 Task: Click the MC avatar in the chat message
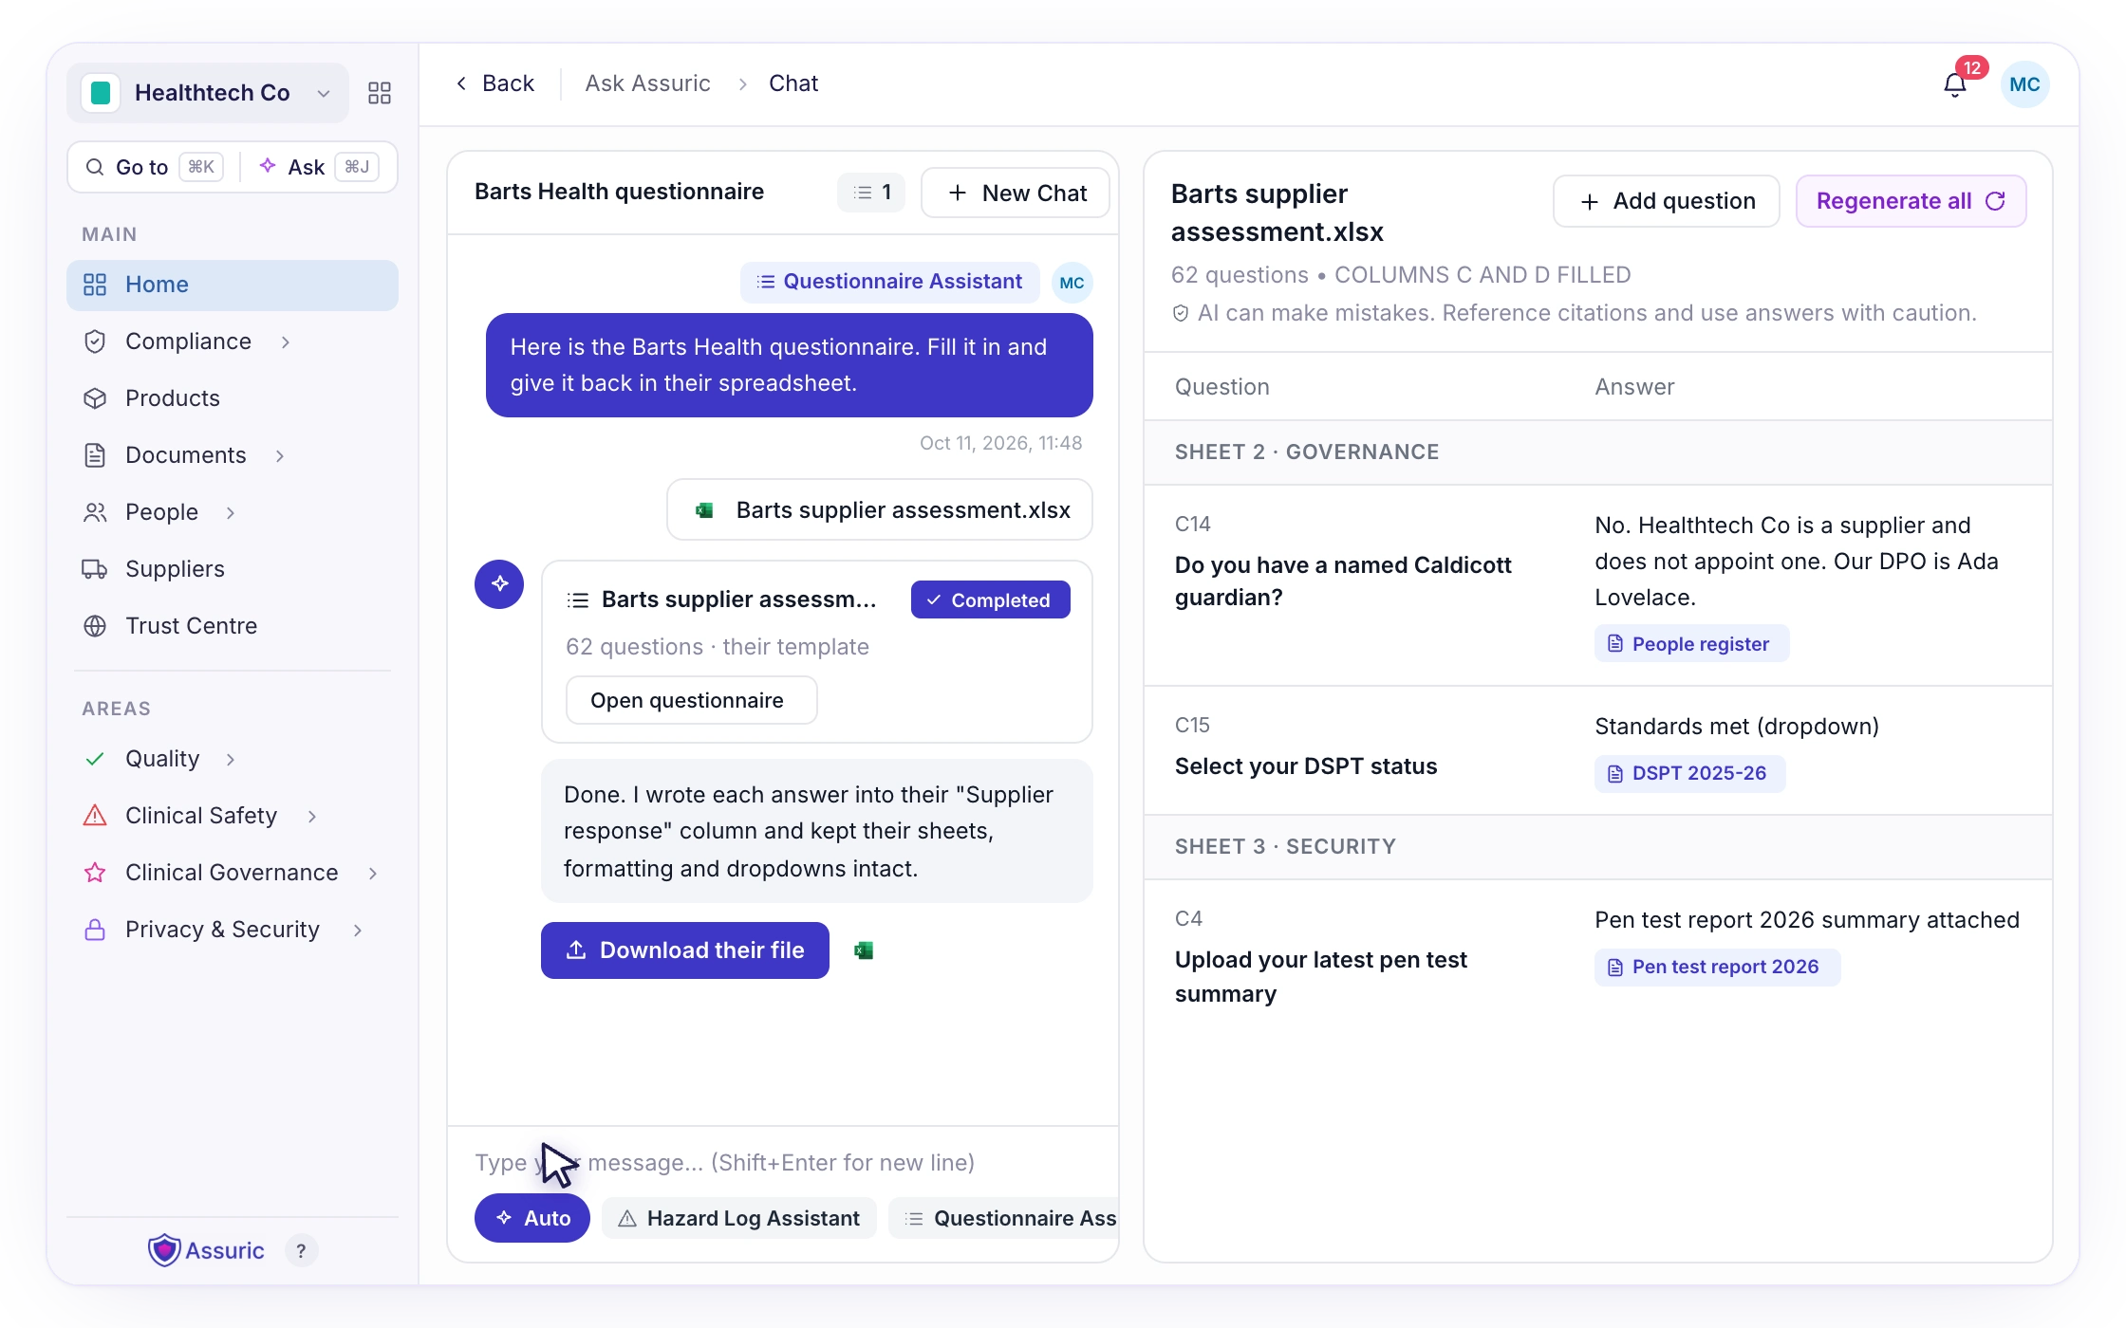pyautogui.click(x=1072, y=283)
